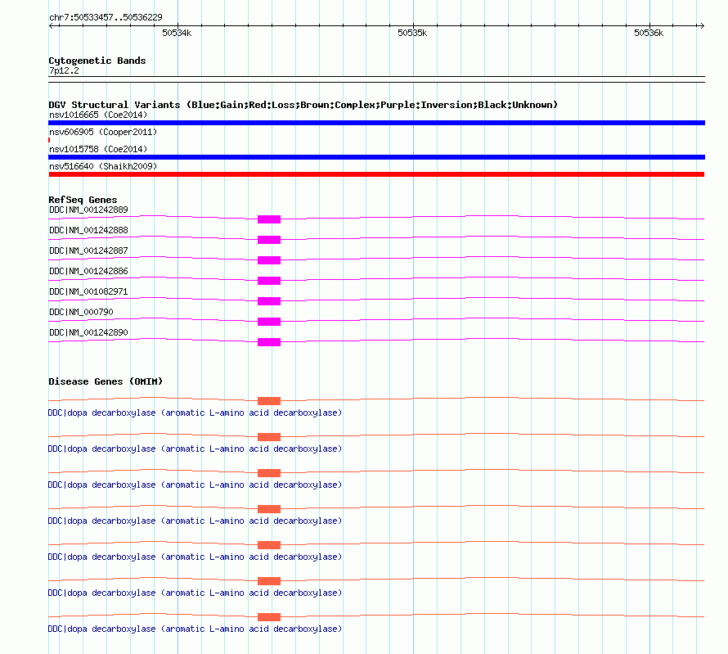Select the Disease Genes (OMIM) track heading

tap(106, 381)
